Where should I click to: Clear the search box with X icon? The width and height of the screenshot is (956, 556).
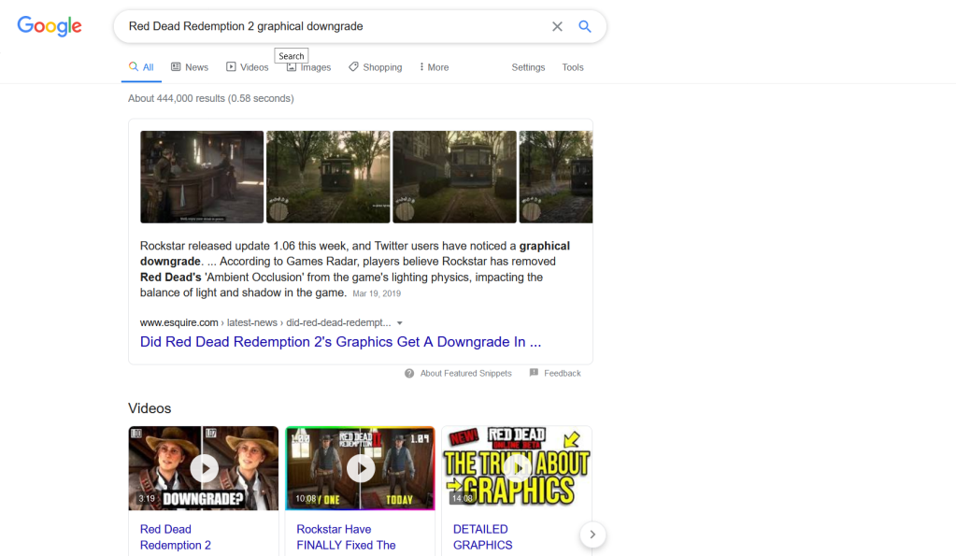[x=557, y=26]
